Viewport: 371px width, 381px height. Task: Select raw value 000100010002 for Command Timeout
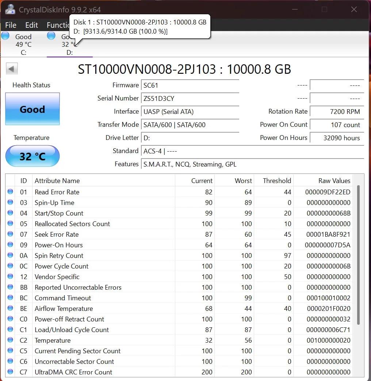[329, 298]
